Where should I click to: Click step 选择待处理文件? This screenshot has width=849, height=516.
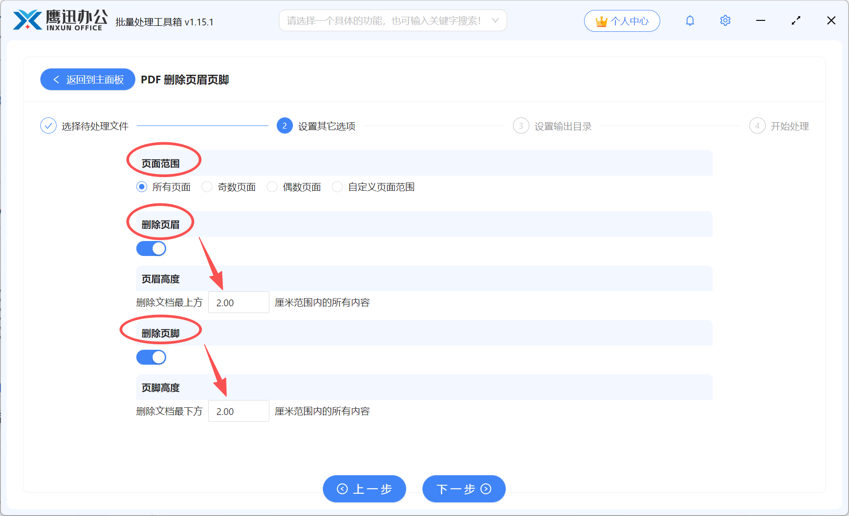point(85,126)
